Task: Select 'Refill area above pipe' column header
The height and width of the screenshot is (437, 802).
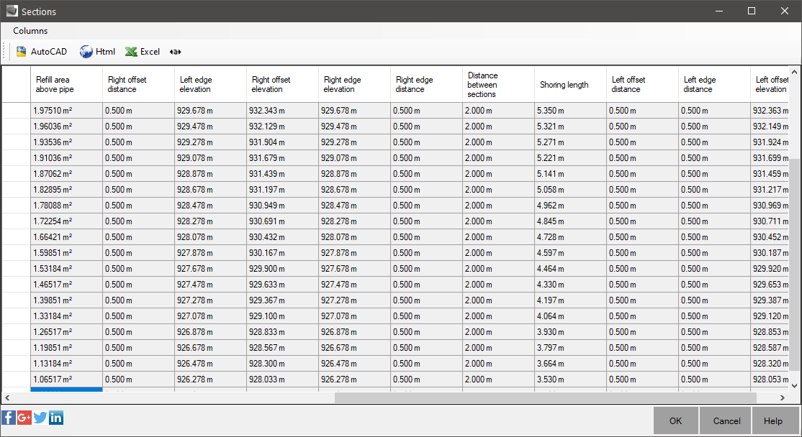Action: tap(66, 84)
